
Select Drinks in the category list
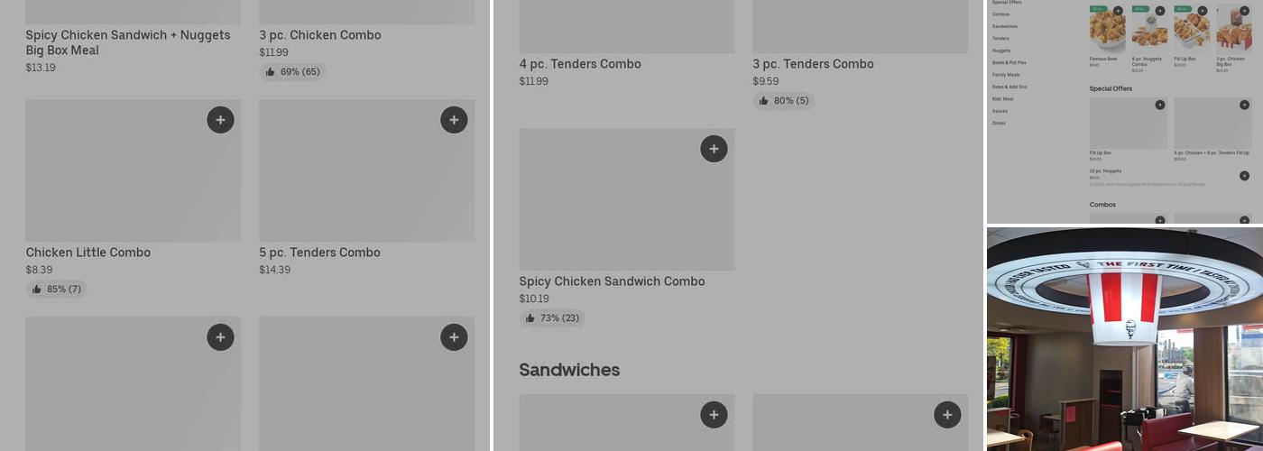coord(999,123)
